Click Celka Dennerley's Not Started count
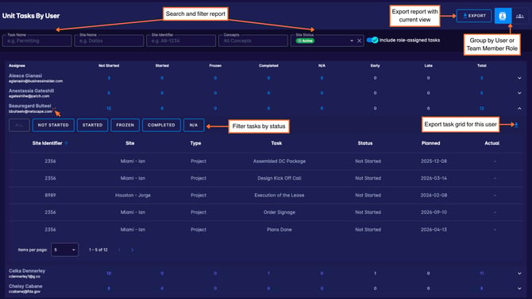The width and height of the screenshot is (532, 299). pos(109,274)
